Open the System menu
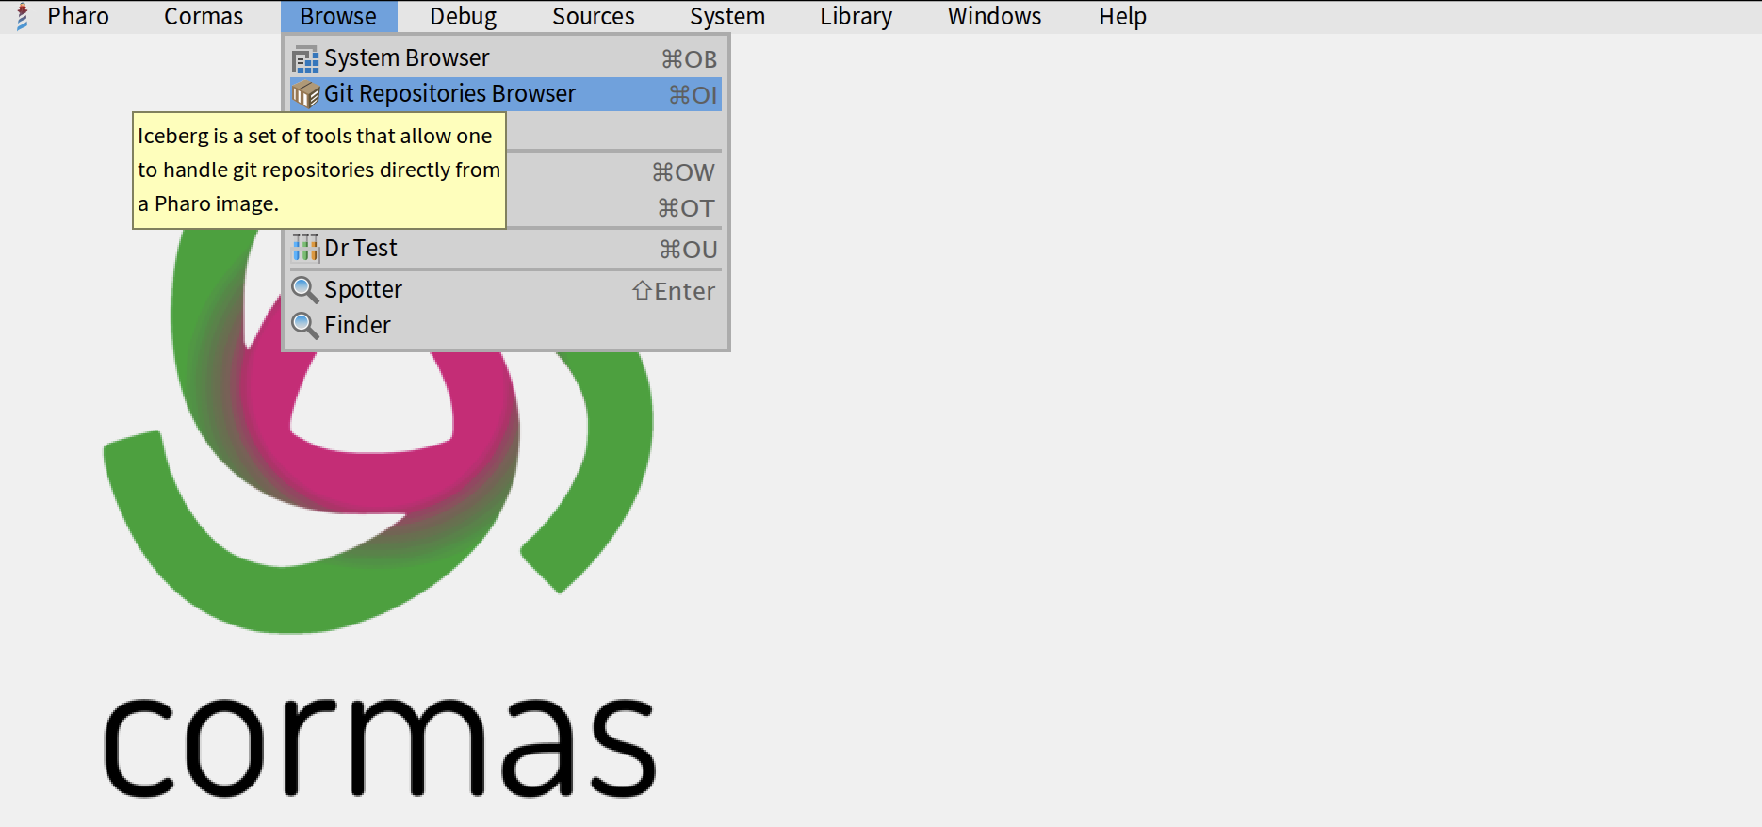Screen dimensions: 1762x827 pyautogui.click(x=726, y=17)
